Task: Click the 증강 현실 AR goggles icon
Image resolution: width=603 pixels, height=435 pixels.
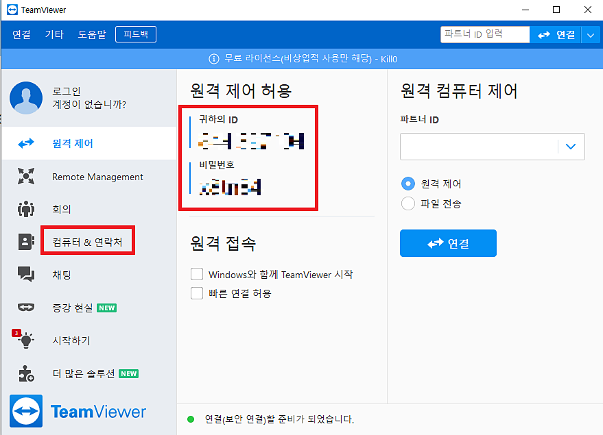Action: (26, 307)
